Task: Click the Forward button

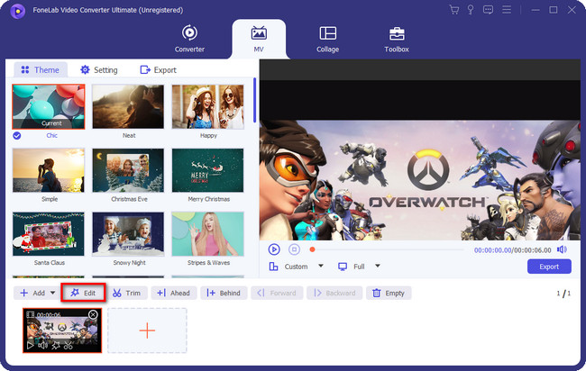Action: 277,293
